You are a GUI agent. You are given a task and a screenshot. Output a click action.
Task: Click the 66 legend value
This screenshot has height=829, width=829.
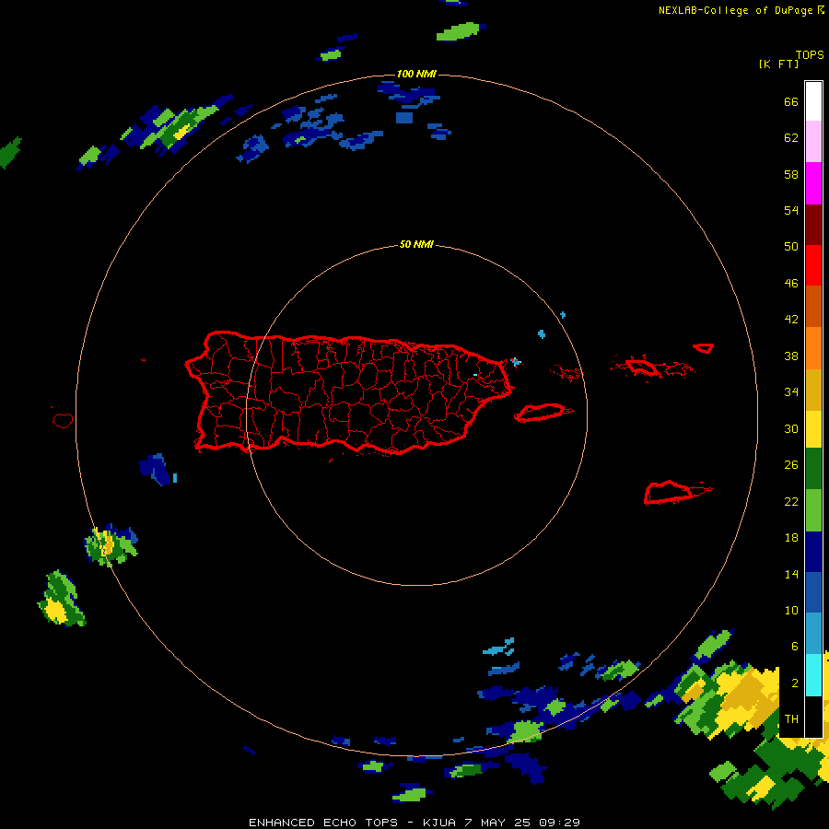click(791, 101)
